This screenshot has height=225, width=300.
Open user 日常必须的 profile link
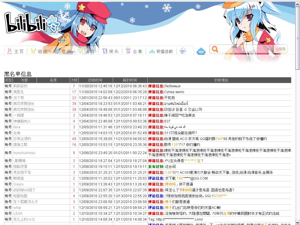(x=22, y=139)
